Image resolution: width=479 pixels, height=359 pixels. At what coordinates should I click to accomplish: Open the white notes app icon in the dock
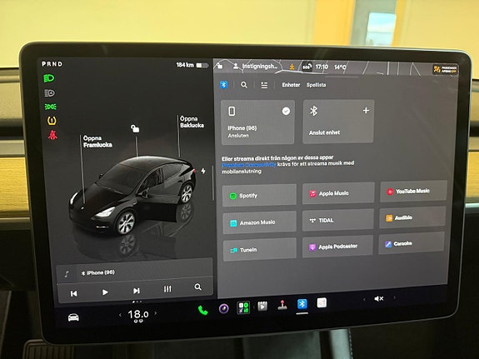tap(322, 303)
